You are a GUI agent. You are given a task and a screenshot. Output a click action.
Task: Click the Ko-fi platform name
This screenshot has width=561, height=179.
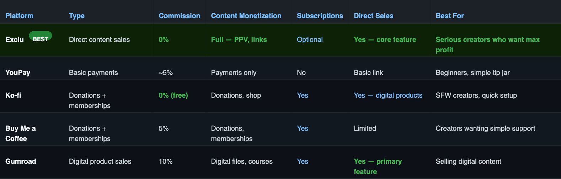click(13, 95)
